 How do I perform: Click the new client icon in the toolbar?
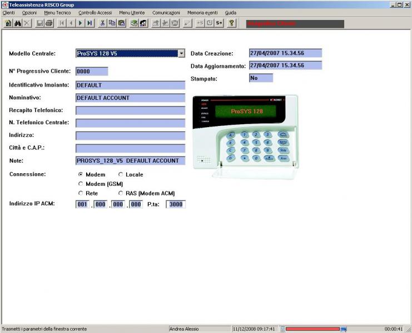[8, 23]
